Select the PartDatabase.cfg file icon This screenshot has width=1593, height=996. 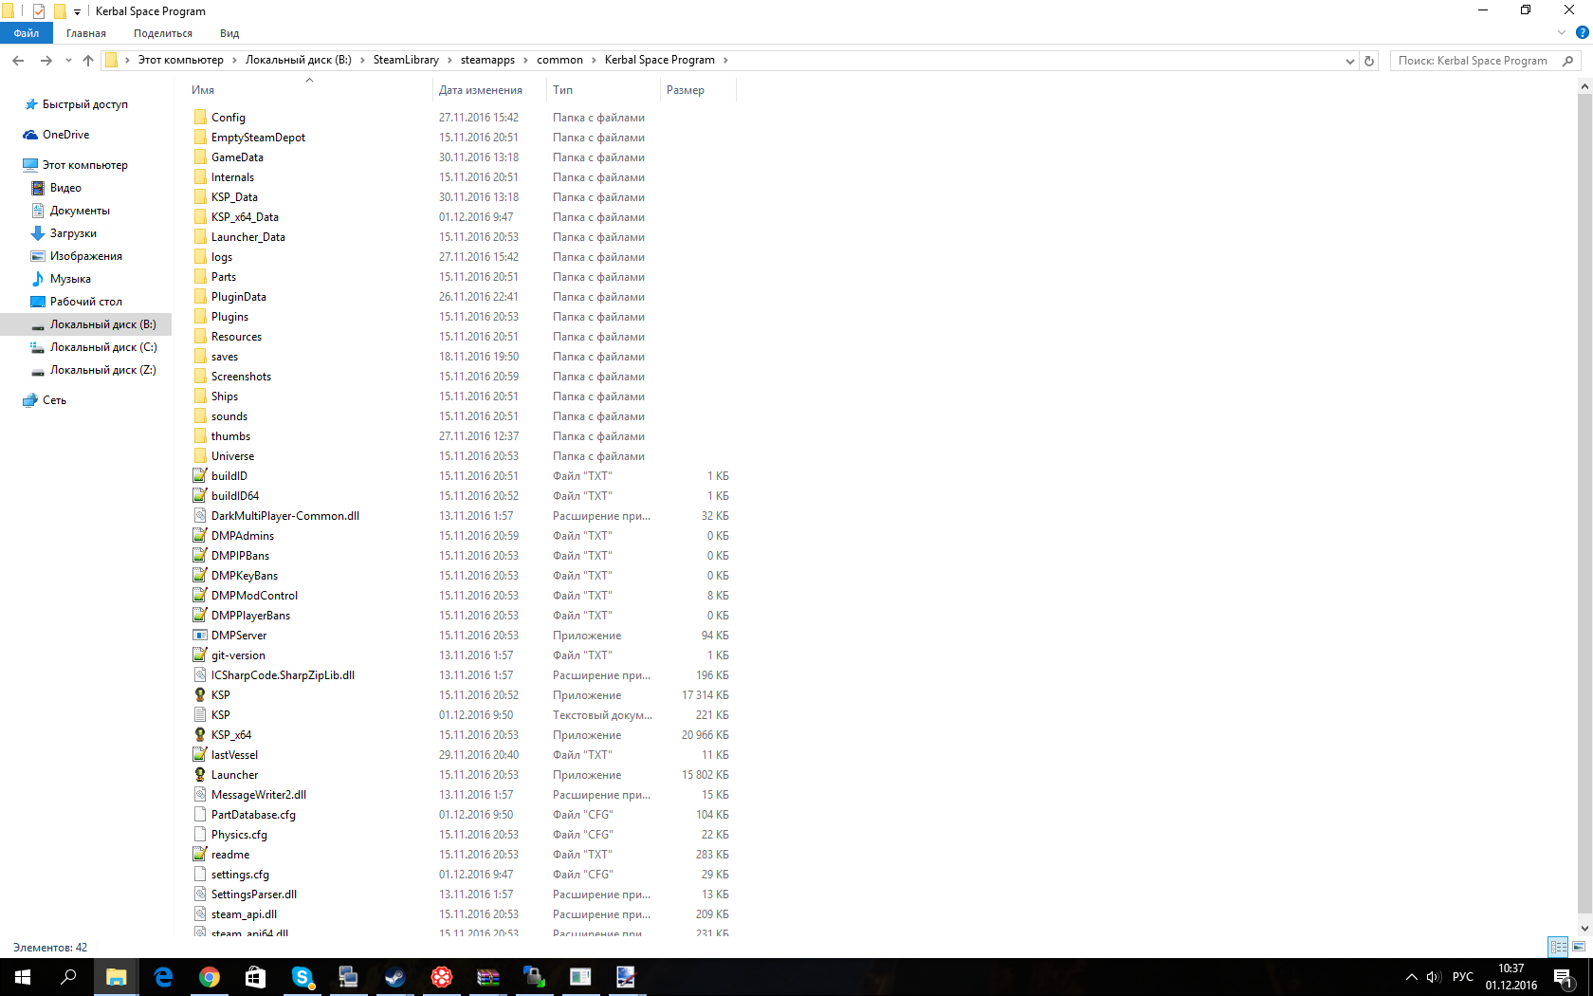(200, 815)
